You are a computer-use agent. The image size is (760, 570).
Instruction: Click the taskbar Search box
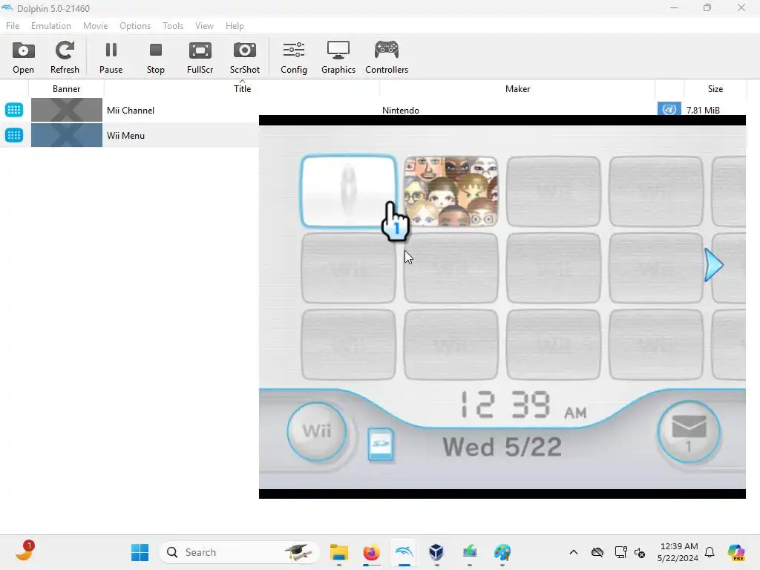click(x=240, y=552)
